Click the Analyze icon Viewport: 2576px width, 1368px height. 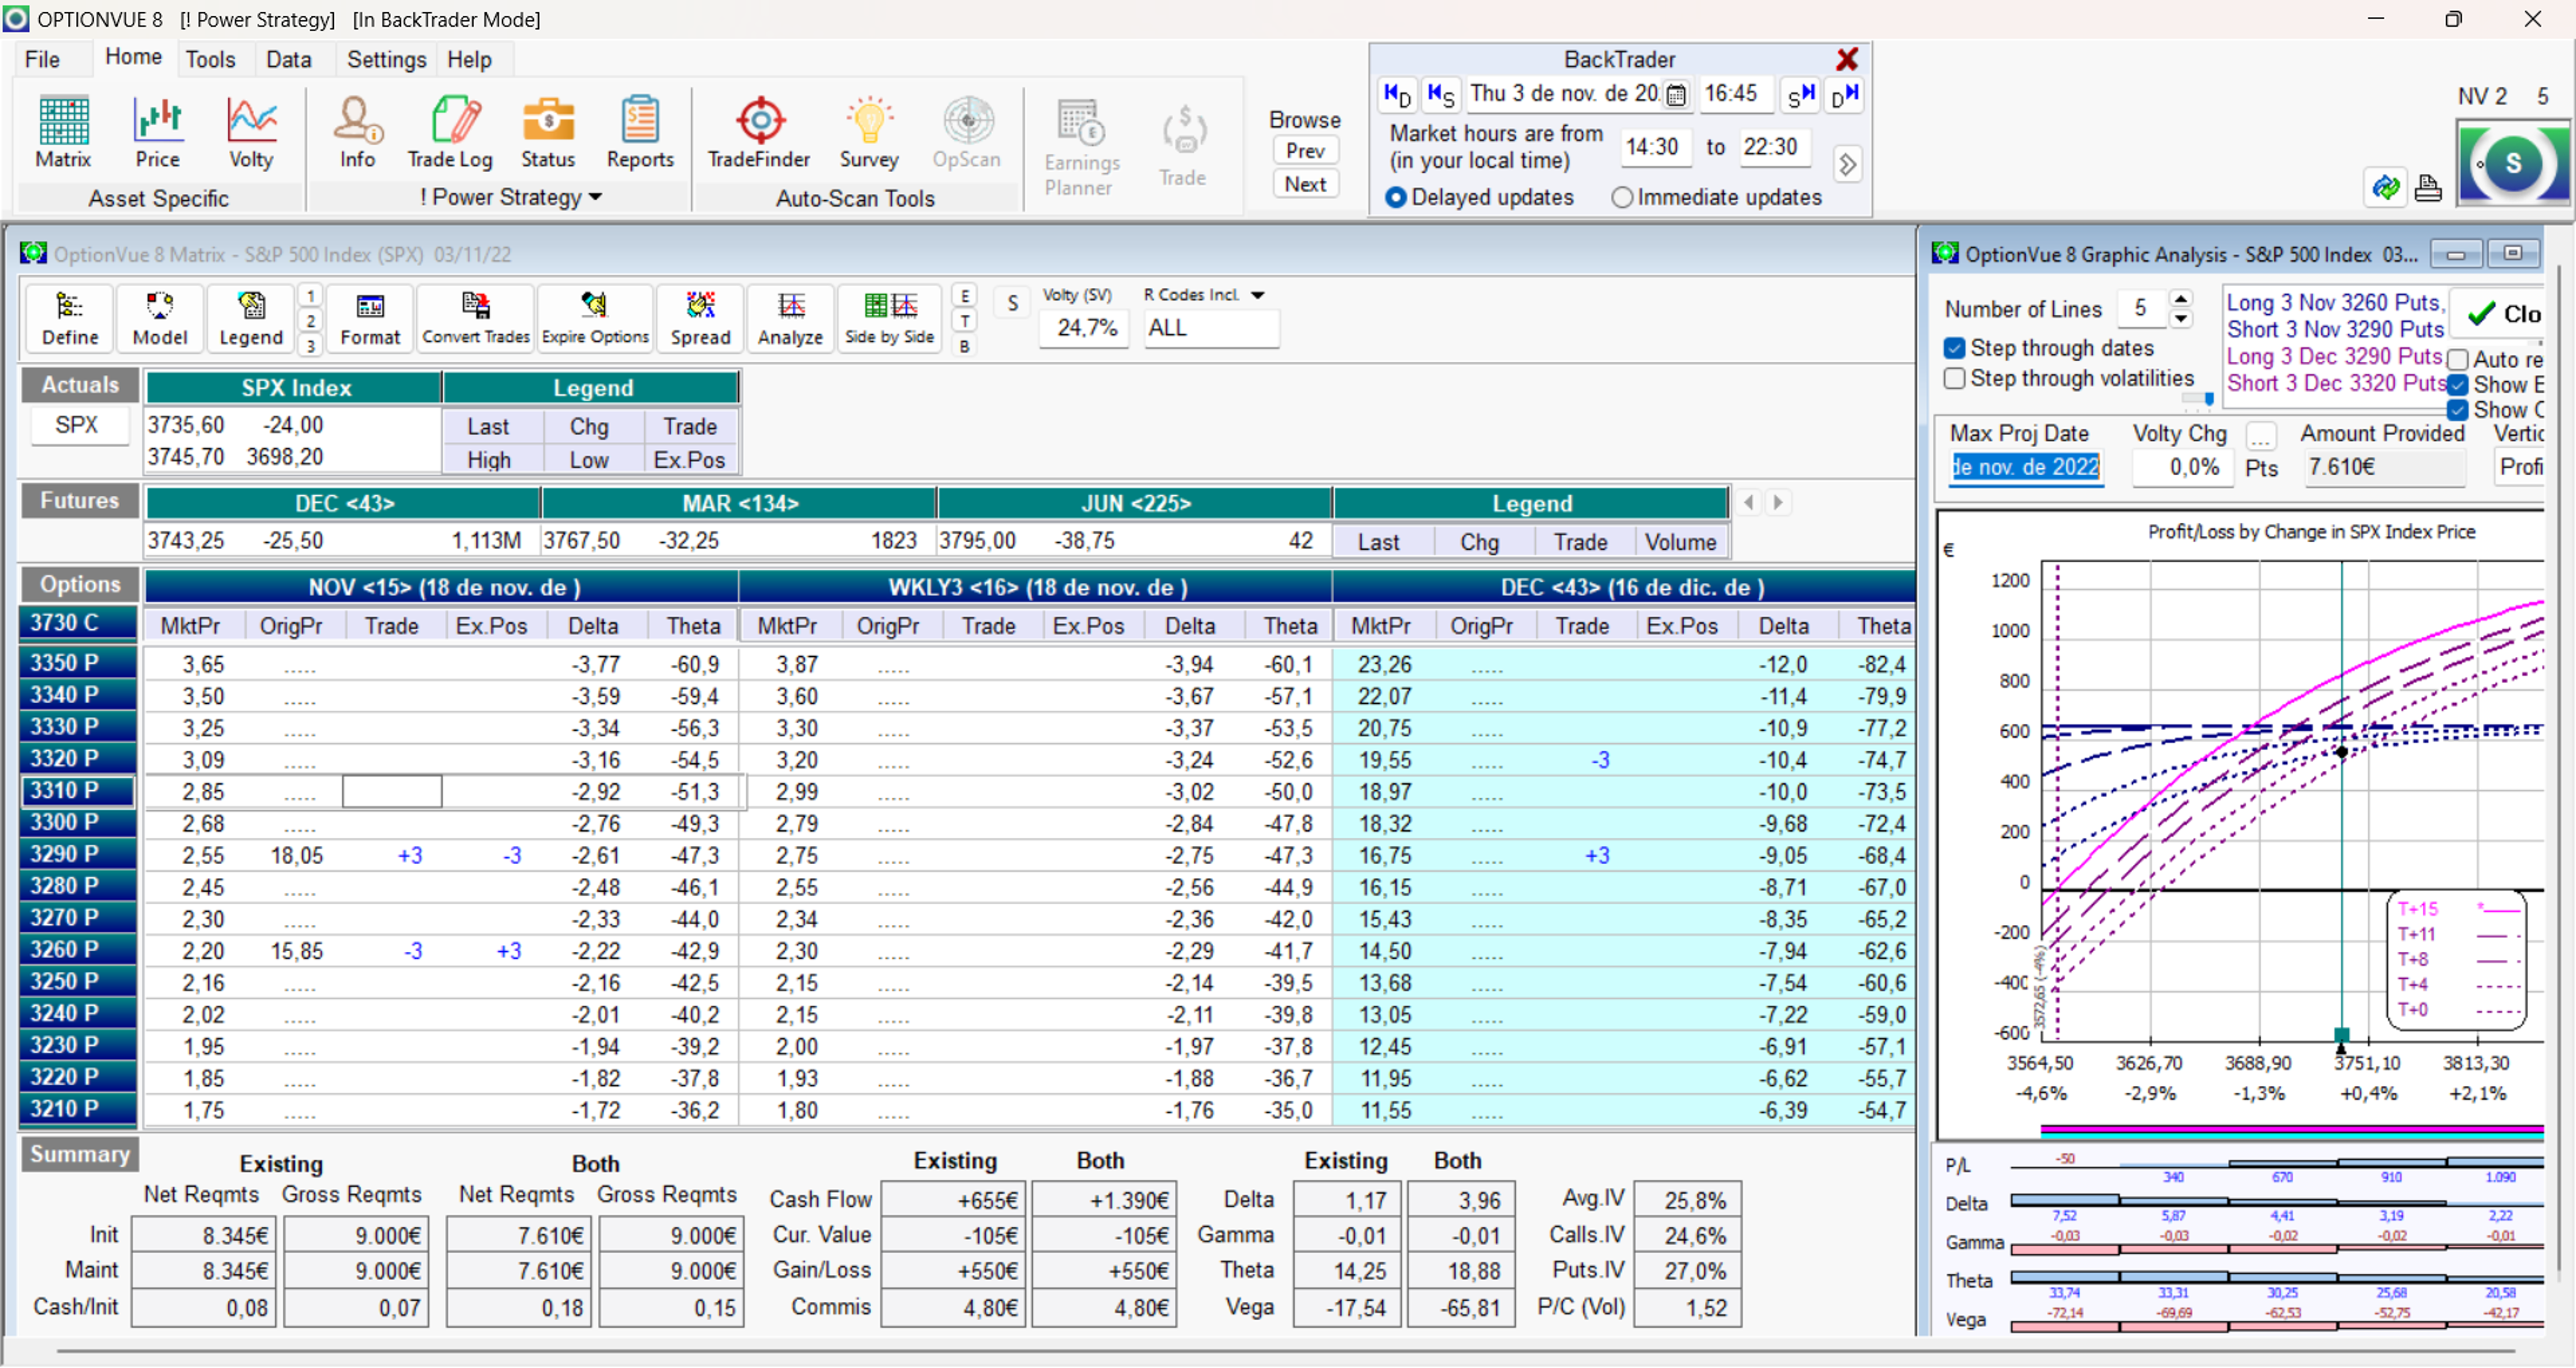[x=790, y=318]
